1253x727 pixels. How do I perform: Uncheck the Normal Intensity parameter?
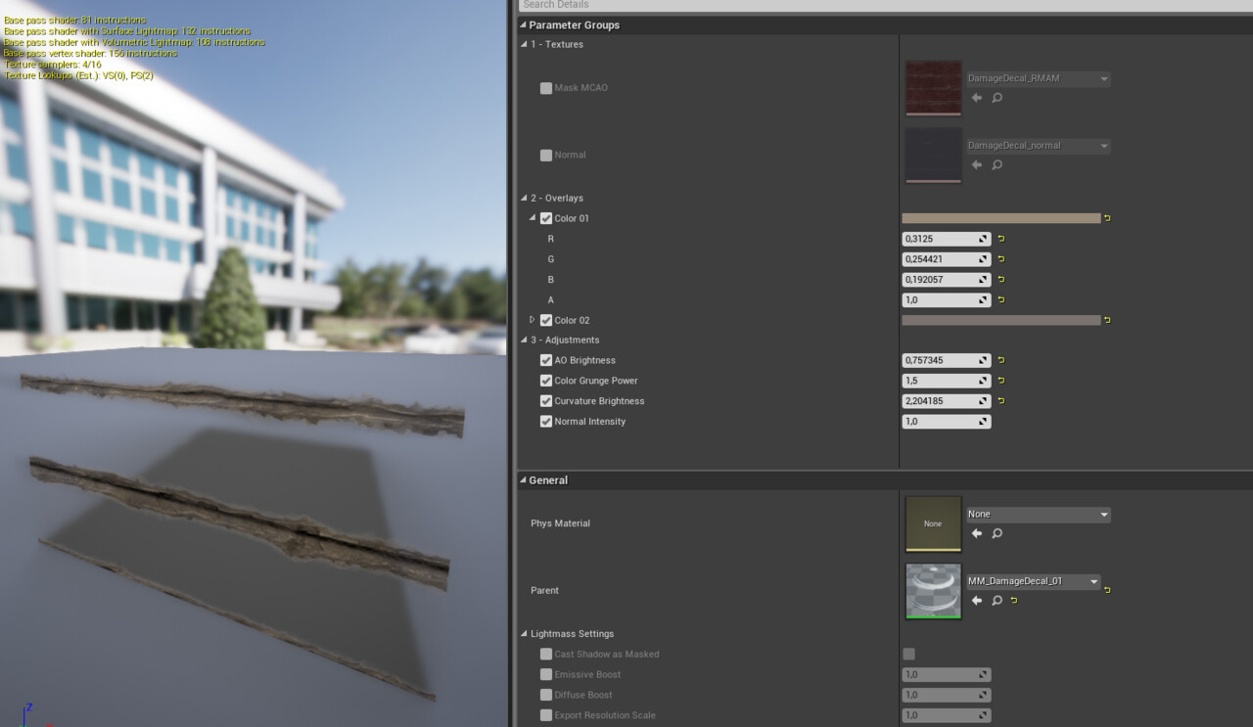tap(546, 422)
